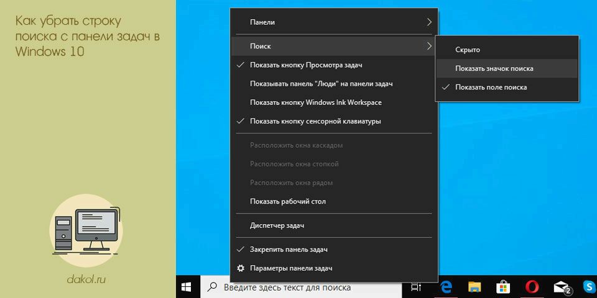Image resolution: width=597 pixels, height=298 pixels.
Task: Open Параметры панели задач
Action: pyautogui.click(x=334, y=268)
